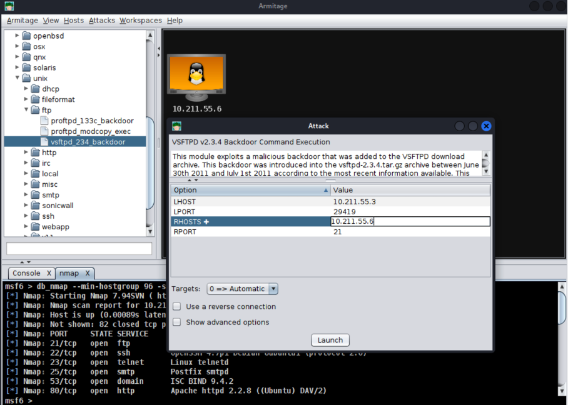Click the webapp folder icon
Image resolution: width=568 pixels, height=405 pixels.
pyautogui.click(x=35, y=227)
